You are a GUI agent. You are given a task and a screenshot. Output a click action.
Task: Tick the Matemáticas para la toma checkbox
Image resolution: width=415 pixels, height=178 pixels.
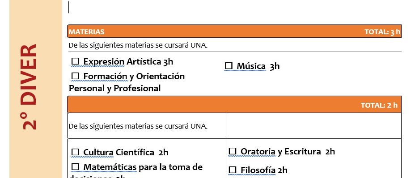pos(76,167)
